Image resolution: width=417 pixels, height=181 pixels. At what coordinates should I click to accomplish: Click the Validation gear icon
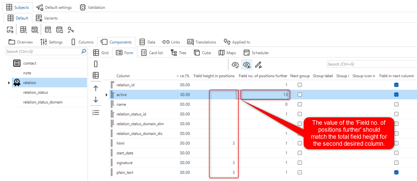(x=83, y=7)
